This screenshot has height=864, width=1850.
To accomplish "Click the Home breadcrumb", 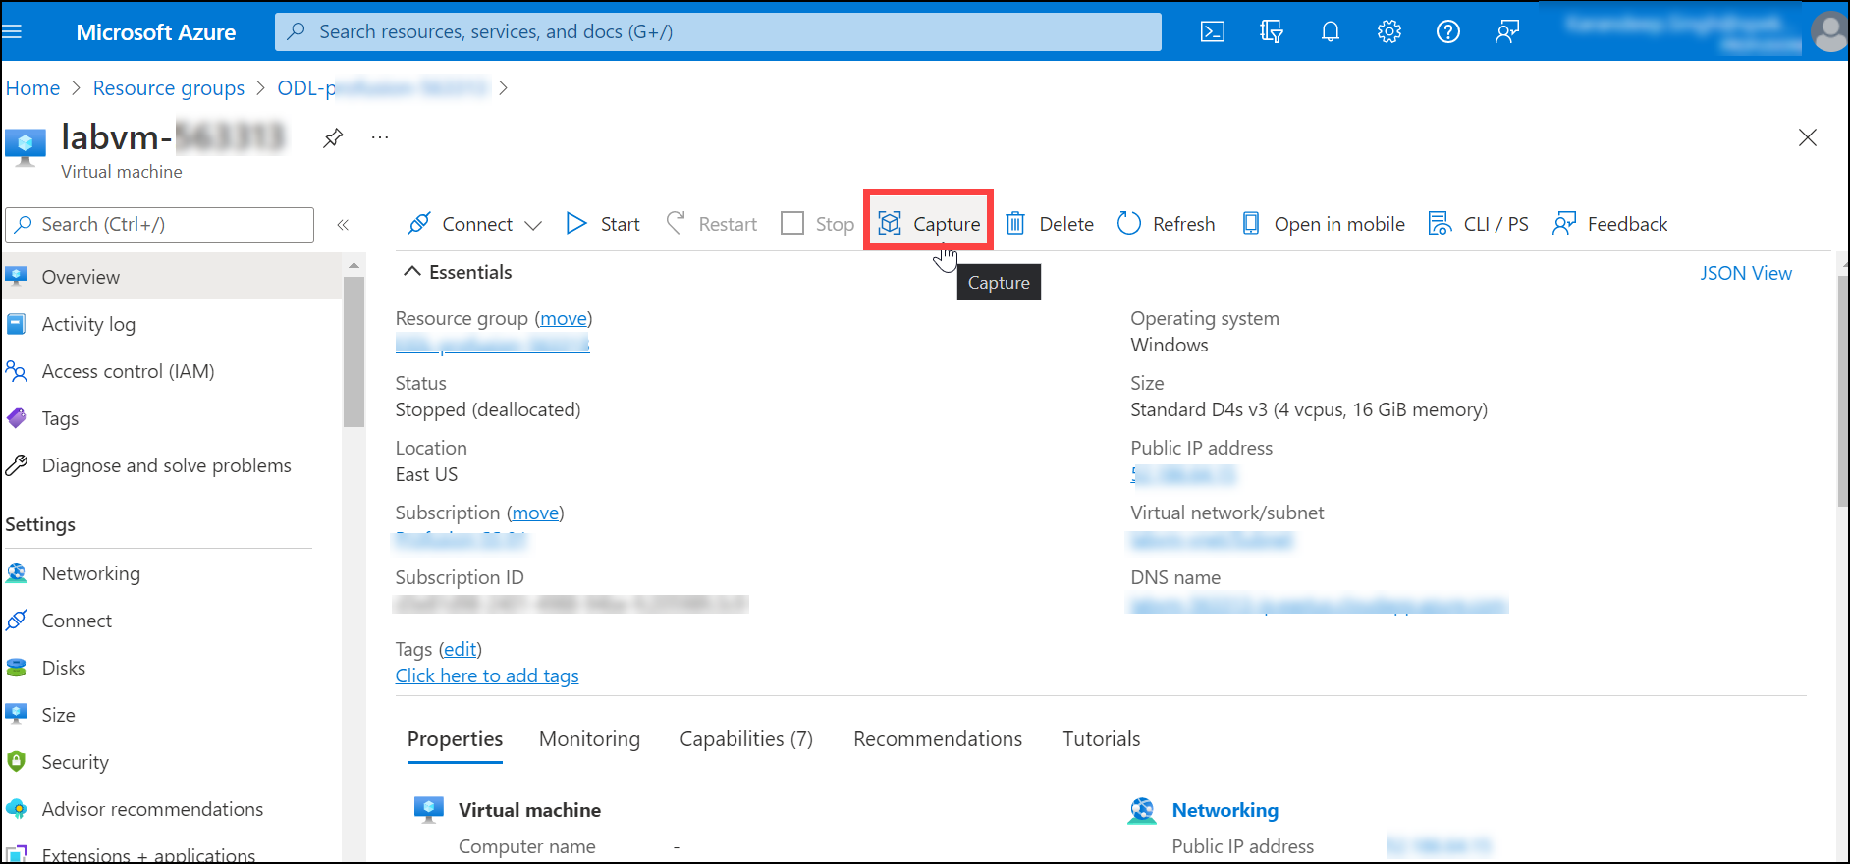I will tap(32, 88).
